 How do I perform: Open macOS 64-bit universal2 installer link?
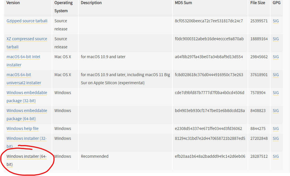tap(19, 75)
